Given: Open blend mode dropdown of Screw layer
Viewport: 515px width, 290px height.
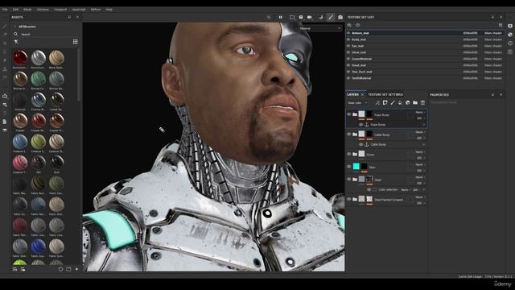Looking at the screenshot, I should [x=420, y=152].
